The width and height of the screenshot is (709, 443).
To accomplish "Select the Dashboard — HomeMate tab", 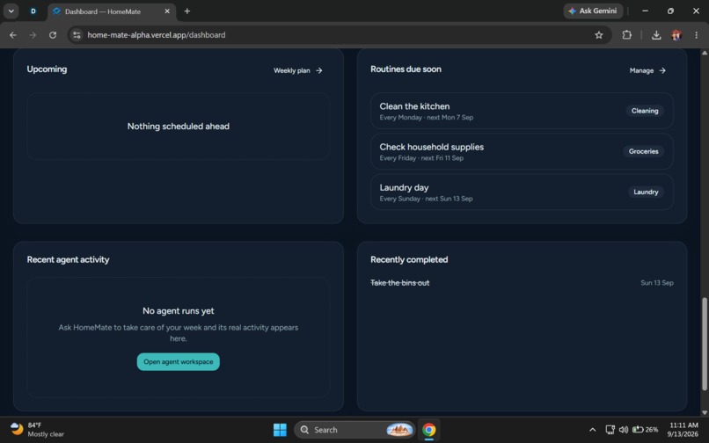I will [112, 11].
